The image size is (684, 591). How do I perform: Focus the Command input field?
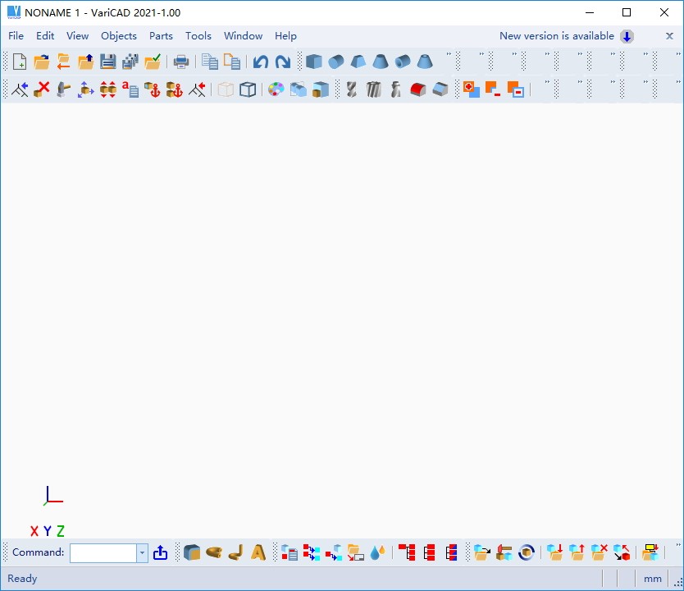(103, 553)
